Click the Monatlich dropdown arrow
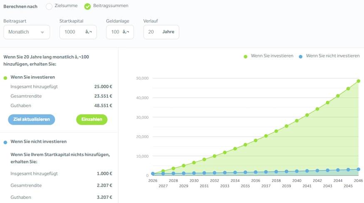Viewport: 364px width, 203px height. 42,32
